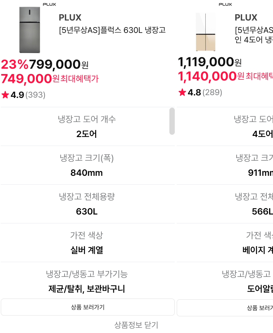Click the 1,140,000원 최대혜택가 price
Image resolution: width=273 pixels, height=333 pixels.
coord(225,76)
